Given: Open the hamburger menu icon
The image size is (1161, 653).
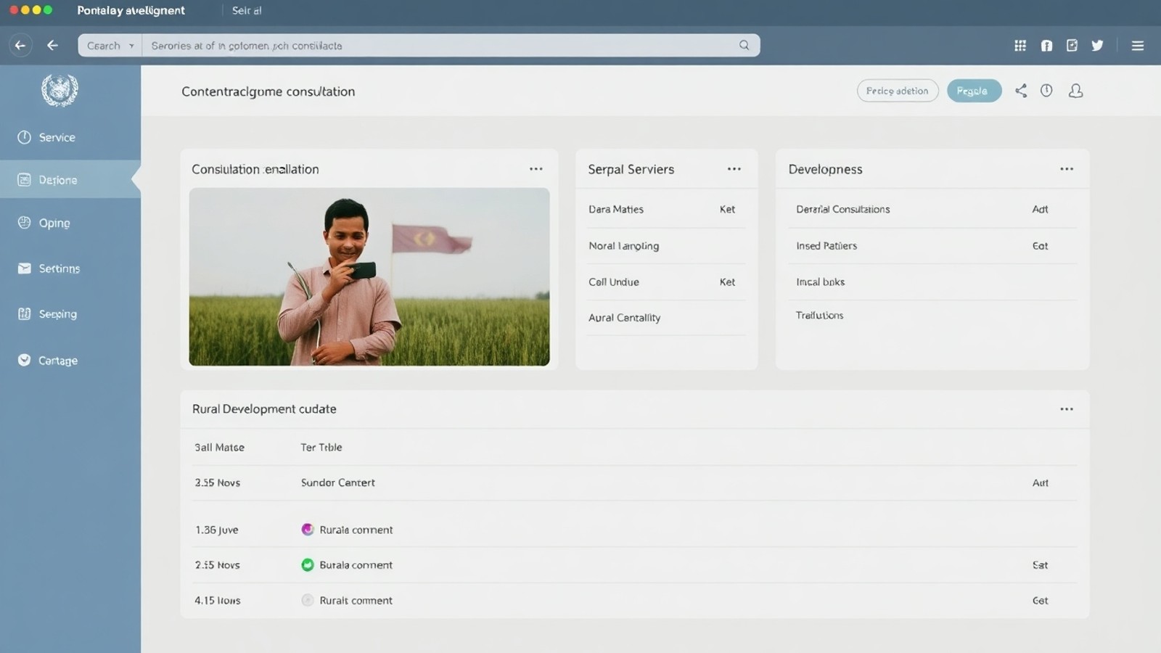Looking at the screenshot, I should pos(1138,45).
